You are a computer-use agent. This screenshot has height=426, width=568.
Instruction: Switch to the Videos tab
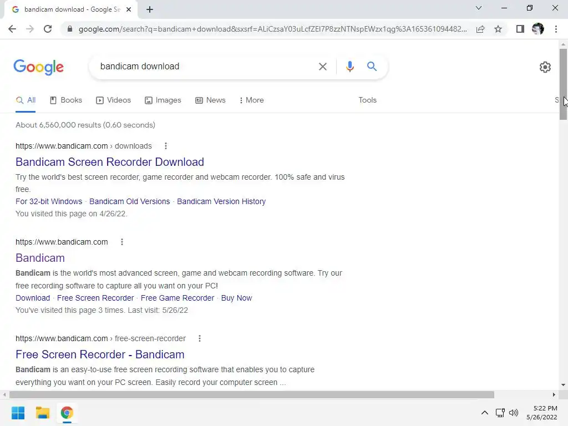(x=113, y=100)
